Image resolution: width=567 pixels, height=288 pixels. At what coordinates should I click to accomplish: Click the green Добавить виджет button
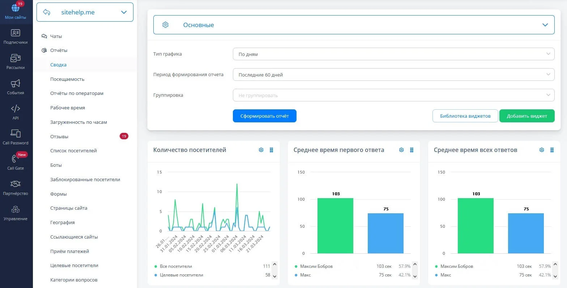(x=526, y=116)
